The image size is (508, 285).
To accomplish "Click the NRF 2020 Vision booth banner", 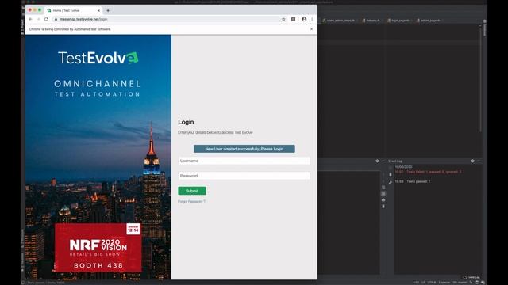I will [98, 248].
